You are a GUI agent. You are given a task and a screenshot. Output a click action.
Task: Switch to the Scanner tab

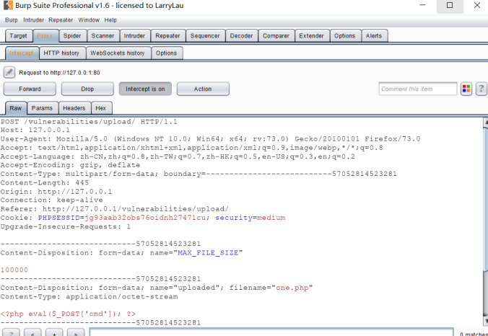pos(103,36)
